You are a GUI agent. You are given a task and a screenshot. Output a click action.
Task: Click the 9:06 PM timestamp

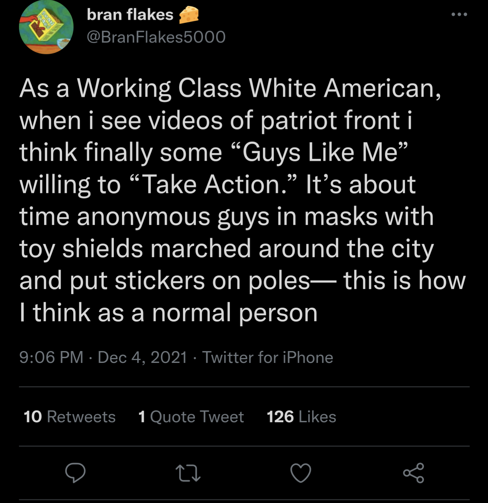coord(51,357)
